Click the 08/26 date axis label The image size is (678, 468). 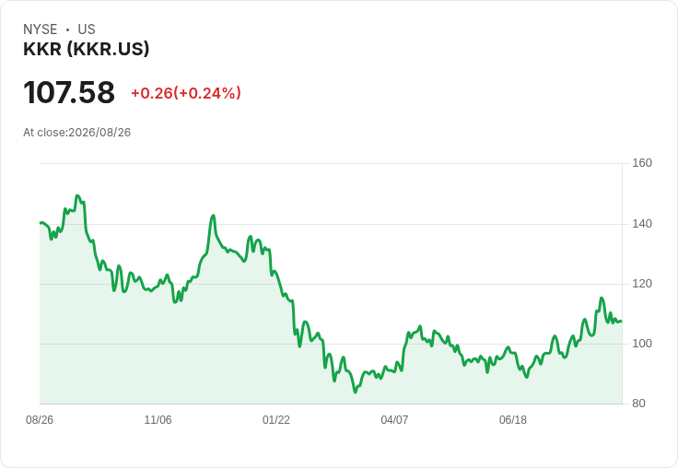tap(40, 419)
